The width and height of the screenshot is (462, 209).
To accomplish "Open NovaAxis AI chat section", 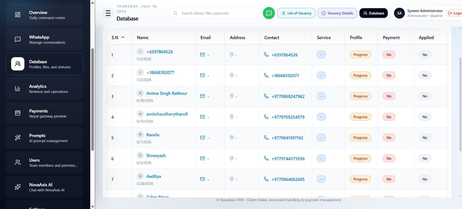I will 44,187.
